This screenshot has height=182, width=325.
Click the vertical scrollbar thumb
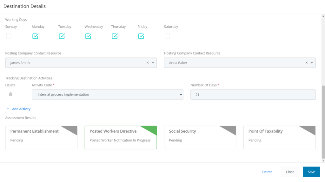pos(323,122)
